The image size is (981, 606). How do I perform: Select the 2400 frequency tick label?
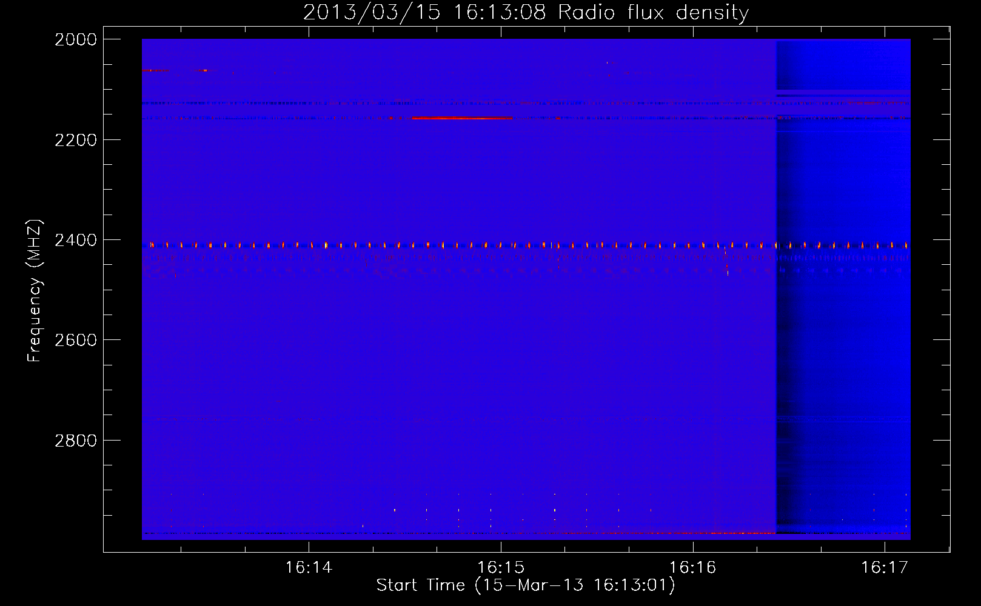tap(76, 240)
